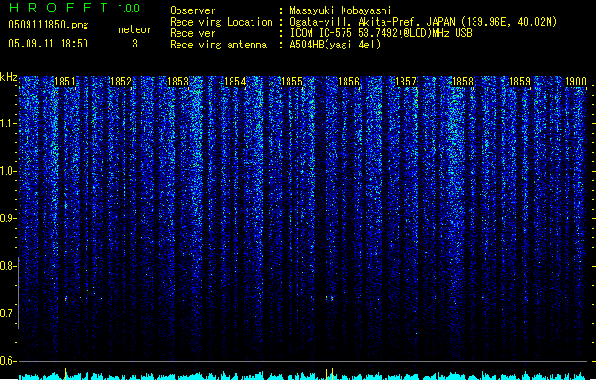Click the 0.6 frequency axis label

tap(8, 361)
